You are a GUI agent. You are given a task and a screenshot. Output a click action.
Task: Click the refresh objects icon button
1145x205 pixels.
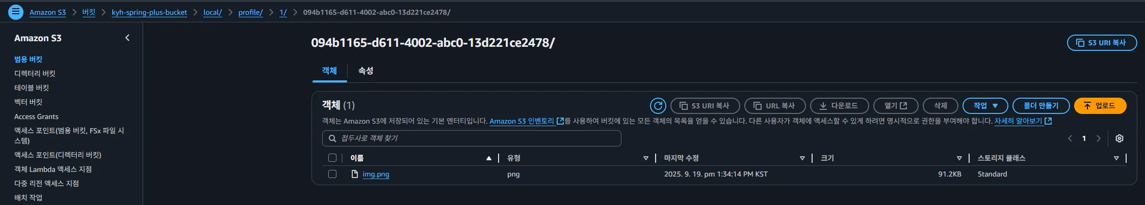pyautogui.click(x=658, y=106)
